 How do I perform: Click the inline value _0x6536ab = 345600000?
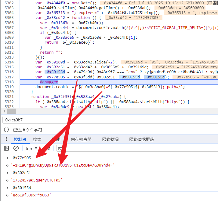click(180, 8)
